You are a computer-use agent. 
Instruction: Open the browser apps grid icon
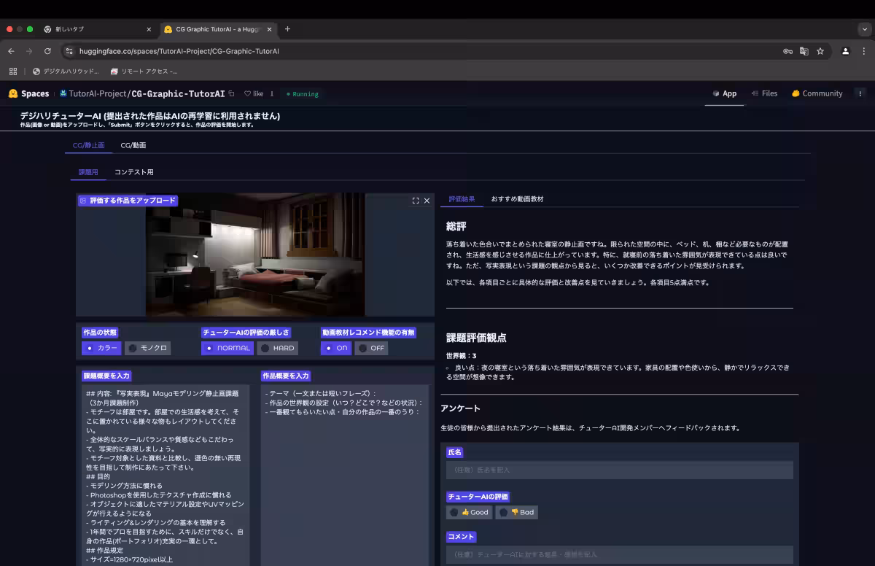coord(12,71)
